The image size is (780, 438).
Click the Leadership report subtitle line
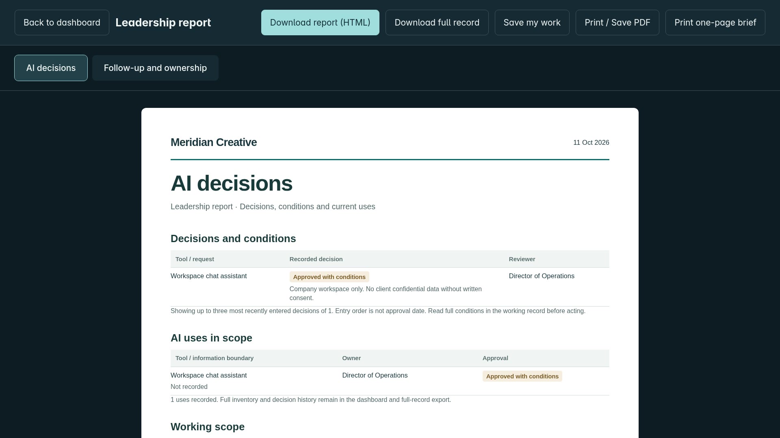pyautogui.click(x=273, y=206)
